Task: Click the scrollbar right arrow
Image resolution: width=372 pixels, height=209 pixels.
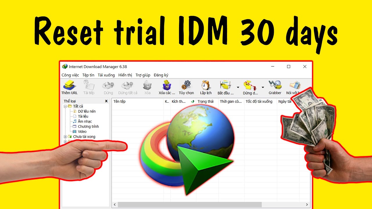Action: tap(307, 205)
